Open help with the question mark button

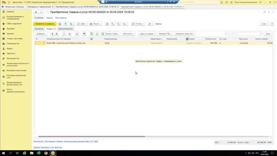click(x=272, y=24)
